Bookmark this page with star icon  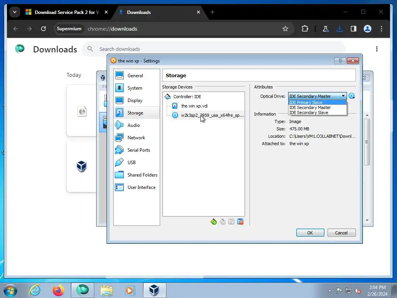(x=285, y=29)
